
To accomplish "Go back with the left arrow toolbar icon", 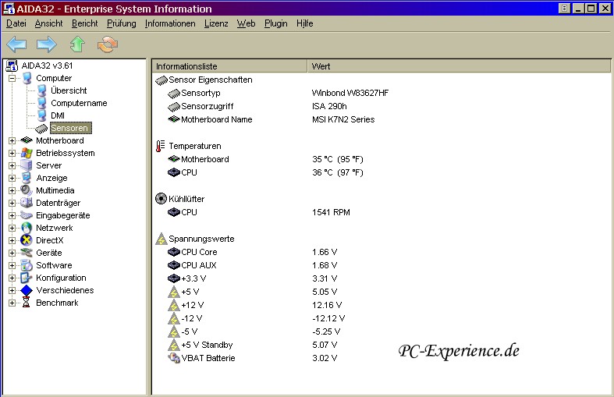I will pos(16,44).
